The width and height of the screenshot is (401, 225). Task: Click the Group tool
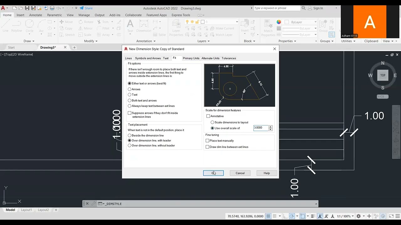323,26
